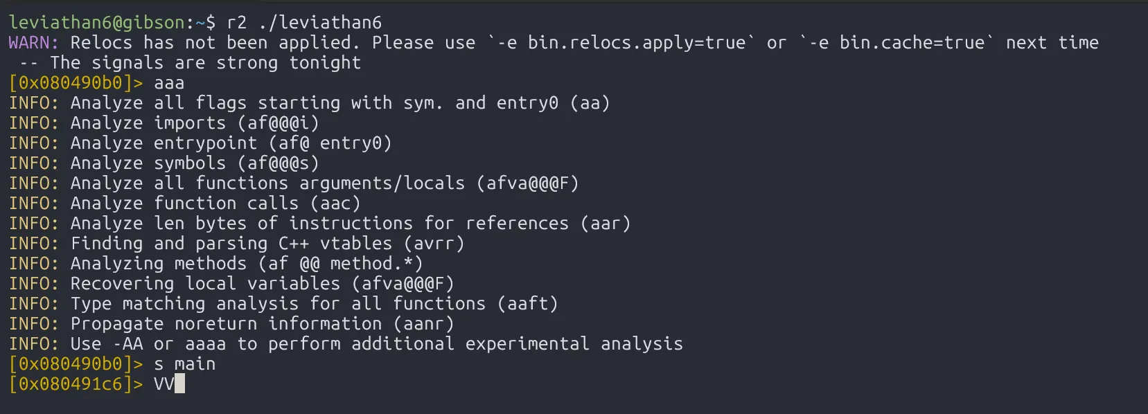Click "The signals are strong tonight" message

click(205, 62)
